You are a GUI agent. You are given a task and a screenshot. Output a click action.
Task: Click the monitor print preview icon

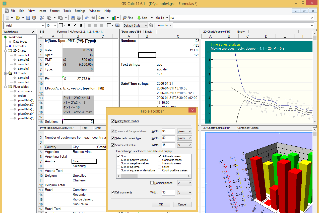73,18
